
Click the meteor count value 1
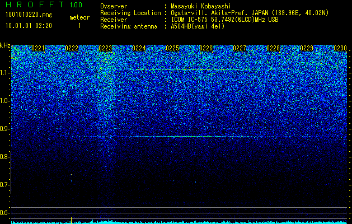tap(79, 26)
